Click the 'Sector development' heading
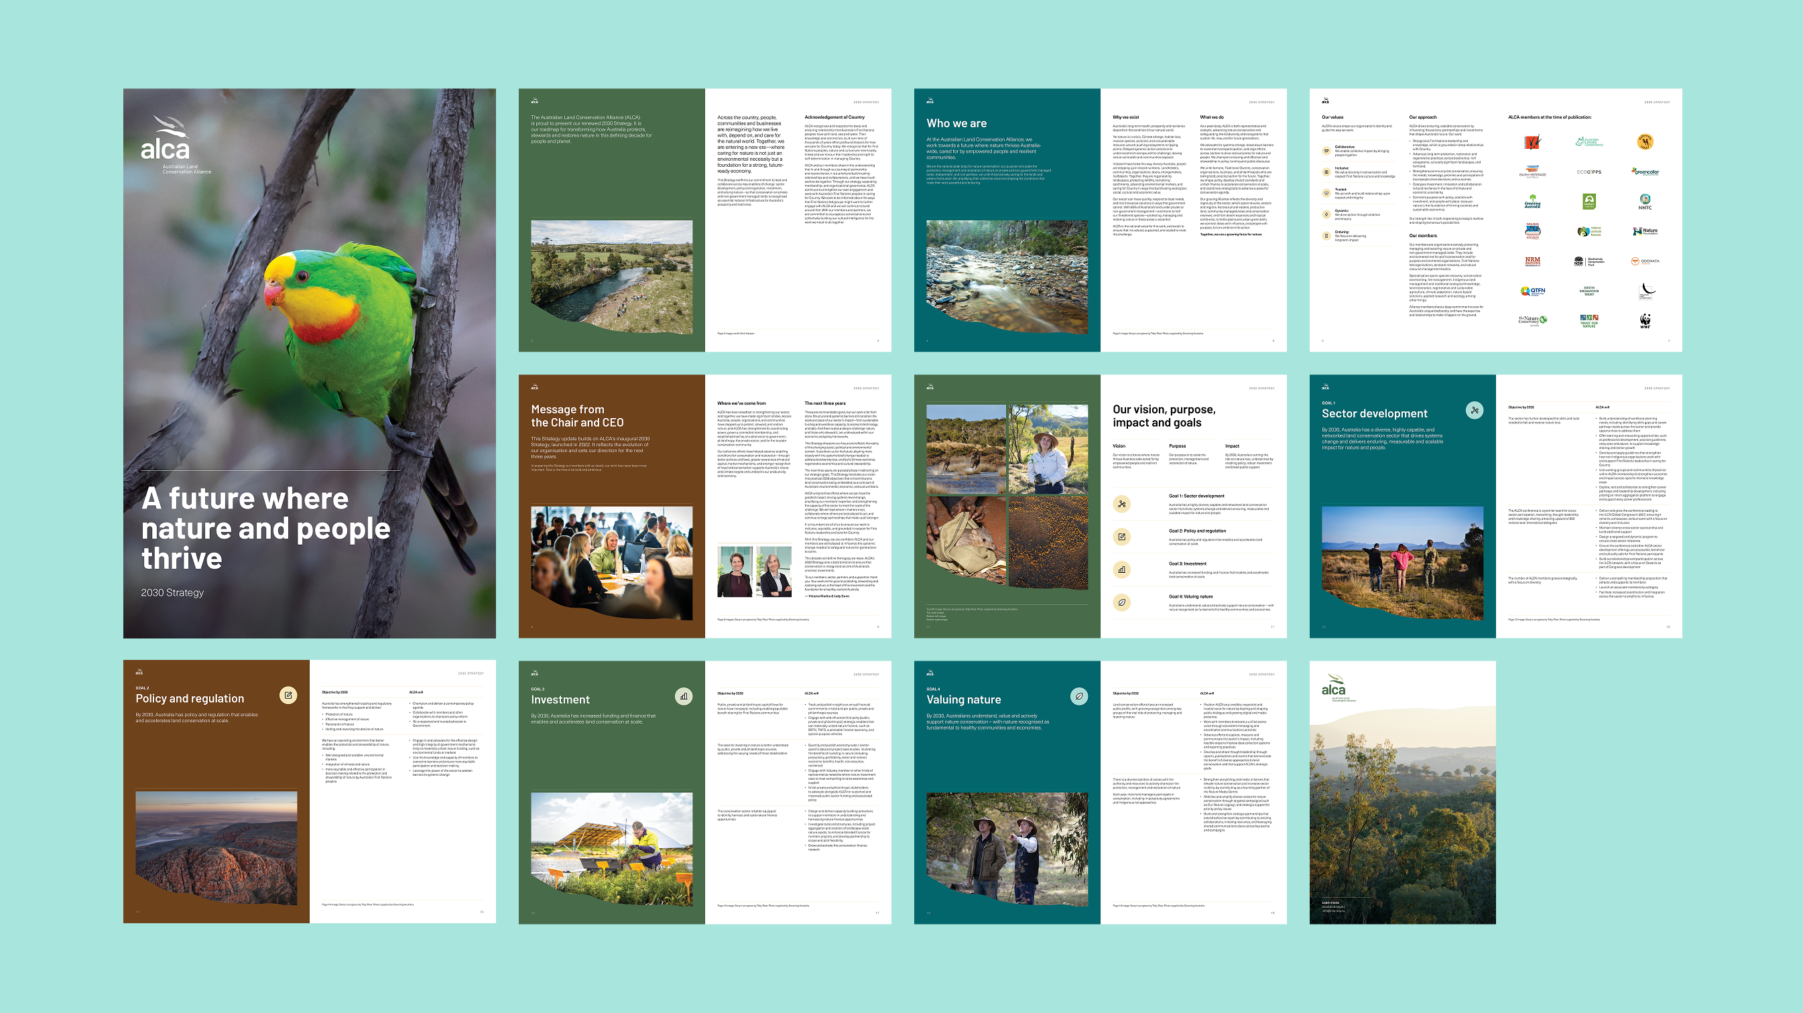The width and height of the screenshot is (1803, 1013). click(x=1374, y=413)
